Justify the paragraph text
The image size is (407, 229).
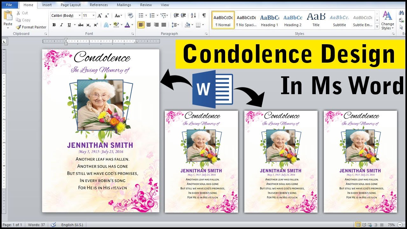163,25
